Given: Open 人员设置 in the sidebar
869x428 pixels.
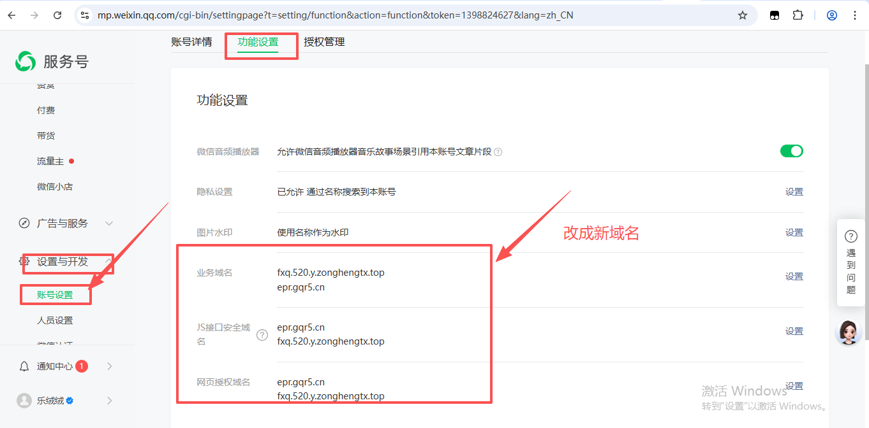Looking at the screenshot, I should click(55, 320).
